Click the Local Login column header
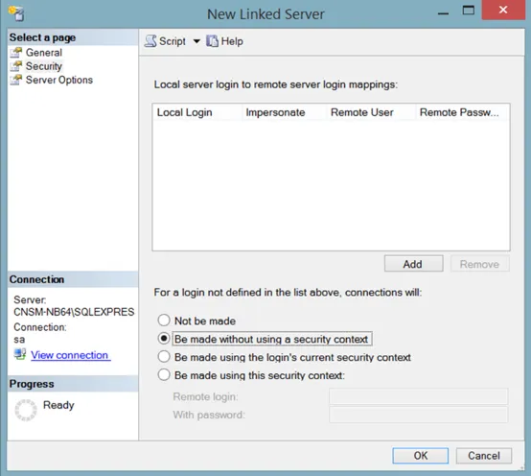531x476 pixels. [x=197, y=112]
